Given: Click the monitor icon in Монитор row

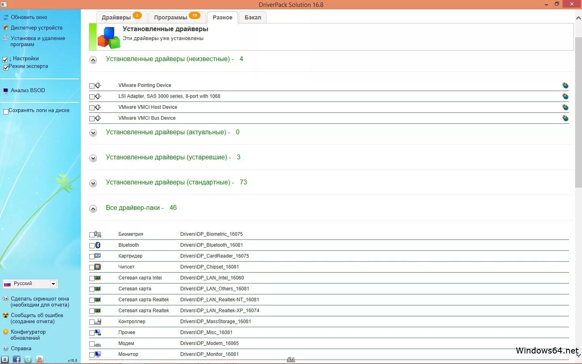Looking at the screenshot, I should [x=98, y=354].
